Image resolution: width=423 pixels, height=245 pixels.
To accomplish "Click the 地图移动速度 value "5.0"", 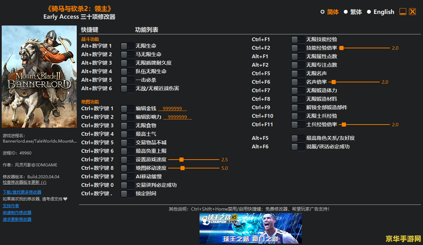I will (x=224, y=168).
